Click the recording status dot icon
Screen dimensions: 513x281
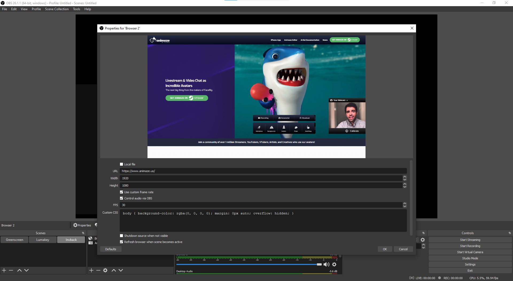coord(440,278)
